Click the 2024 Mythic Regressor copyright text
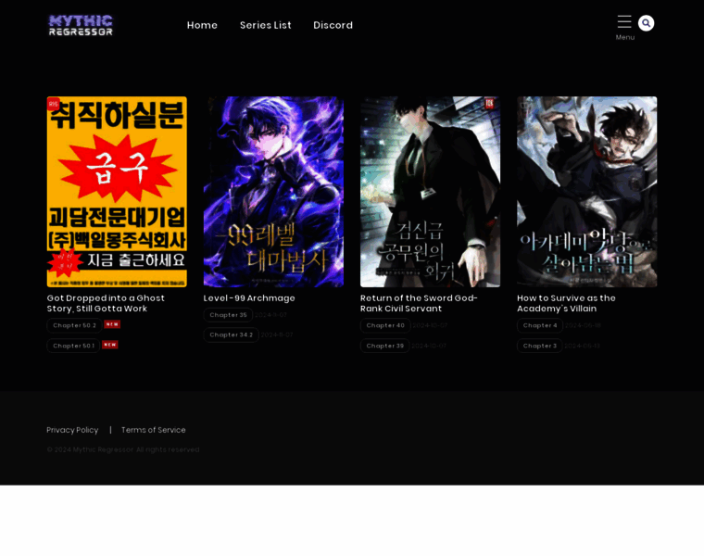The image size is (704, 556). tap(123, 449)
